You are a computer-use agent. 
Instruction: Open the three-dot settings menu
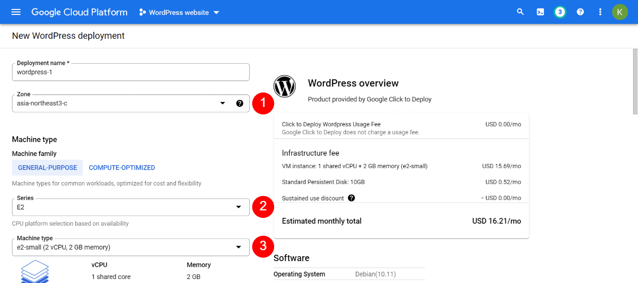pos(600,12)
